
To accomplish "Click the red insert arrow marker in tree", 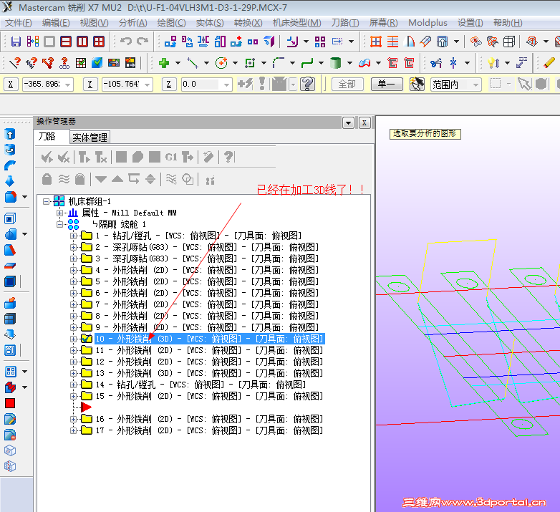I will 86,407.
